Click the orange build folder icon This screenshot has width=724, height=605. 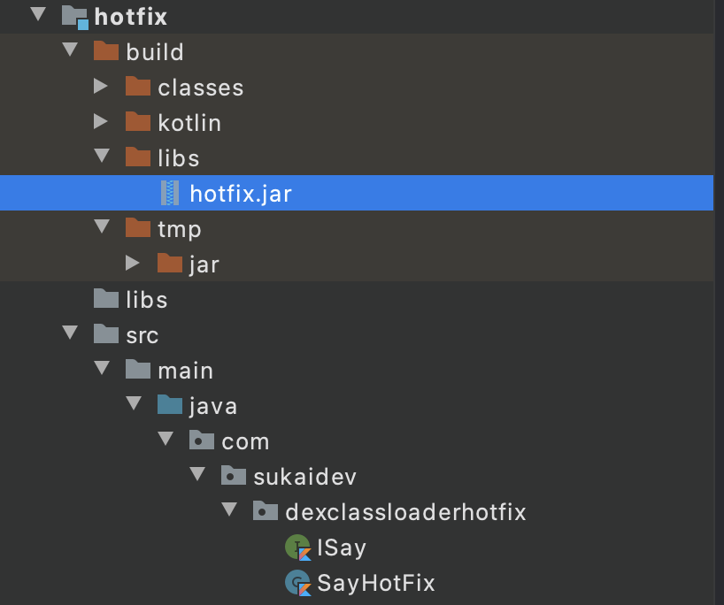[105, 52]
